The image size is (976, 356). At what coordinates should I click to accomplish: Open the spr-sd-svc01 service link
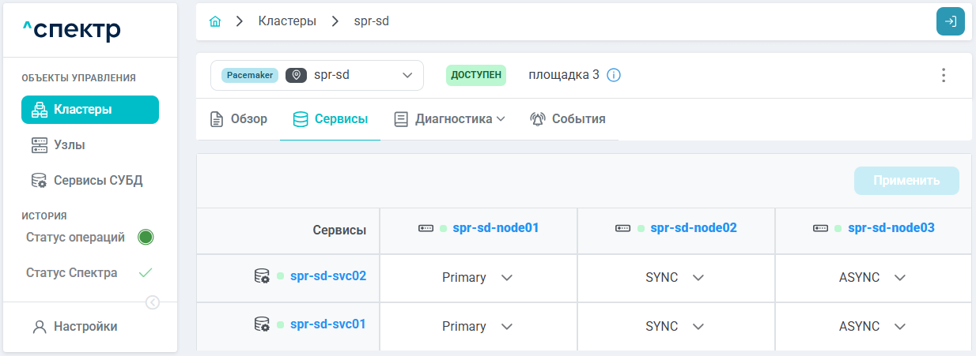pyautogui.click(x=328, y=324)
